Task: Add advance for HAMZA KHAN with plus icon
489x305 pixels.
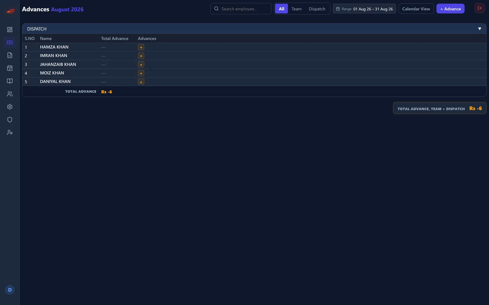Action: coord(141,47)
